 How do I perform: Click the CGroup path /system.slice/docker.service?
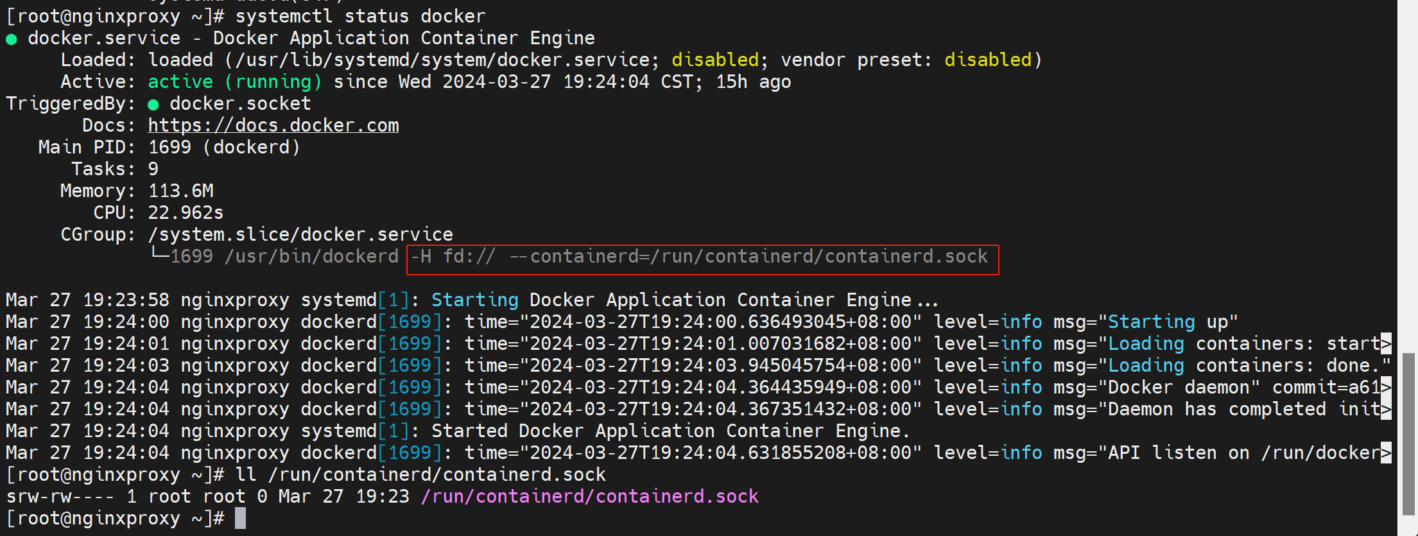click(x=300, y=234)
